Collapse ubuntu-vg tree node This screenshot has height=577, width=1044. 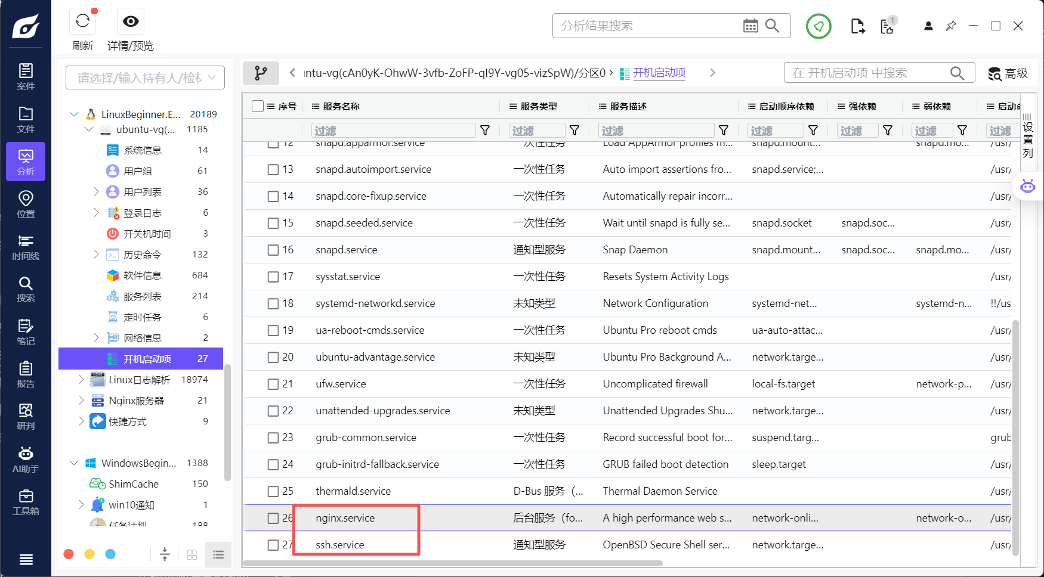pos(89,129)
